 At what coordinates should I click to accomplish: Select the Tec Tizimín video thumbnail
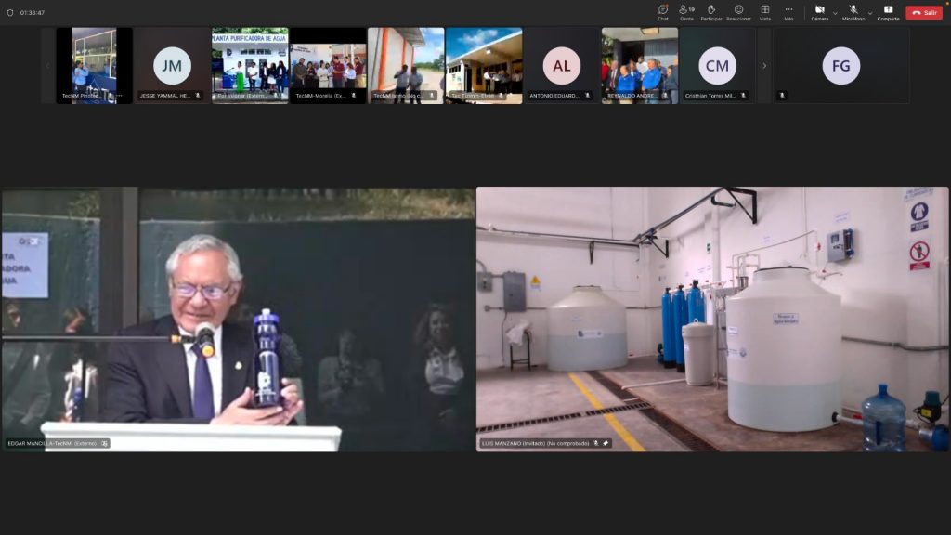click(x=484, y=66)
